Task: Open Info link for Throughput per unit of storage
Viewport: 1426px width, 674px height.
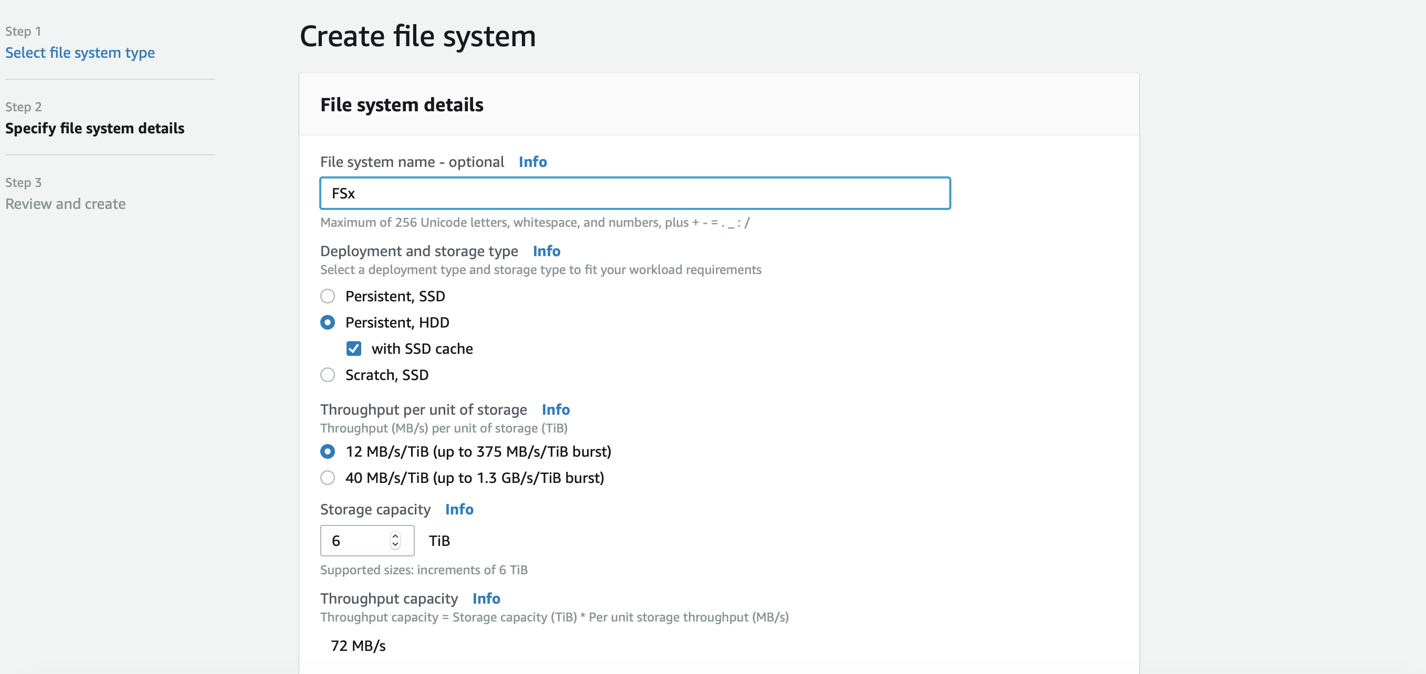Action: click(x=555, y=409)
